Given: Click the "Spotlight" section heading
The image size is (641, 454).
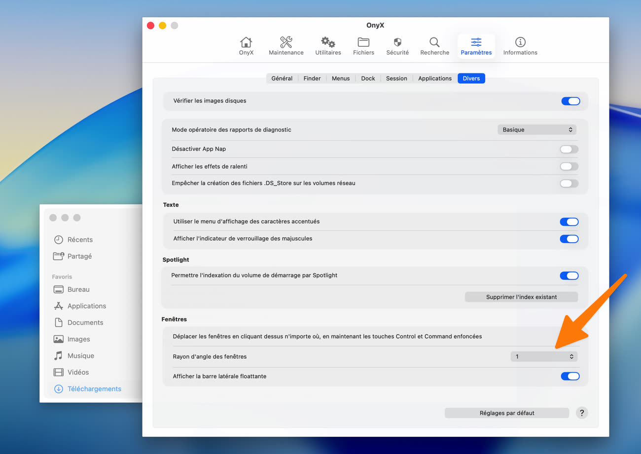Looking at the screenshot, I should (176, 259).
